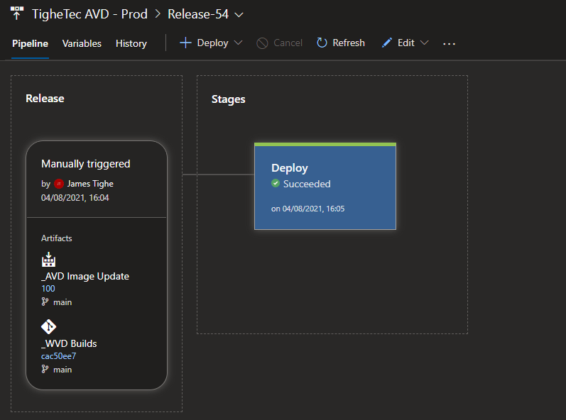The image size is (566, 420).
Task: Open commit cac50ee7 link
Action: click(58, 355)
